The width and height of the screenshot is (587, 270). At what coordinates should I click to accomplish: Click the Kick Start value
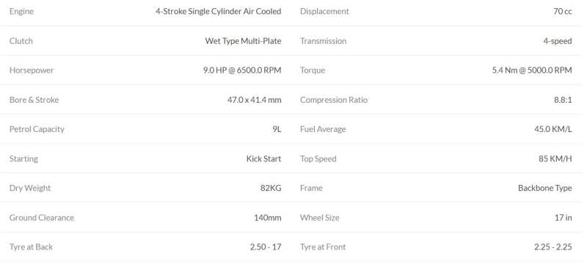(263, 158)
